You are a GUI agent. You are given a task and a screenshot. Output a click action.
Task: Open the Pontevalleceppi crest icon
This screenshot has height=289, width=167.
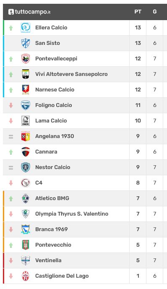point(26,59)
